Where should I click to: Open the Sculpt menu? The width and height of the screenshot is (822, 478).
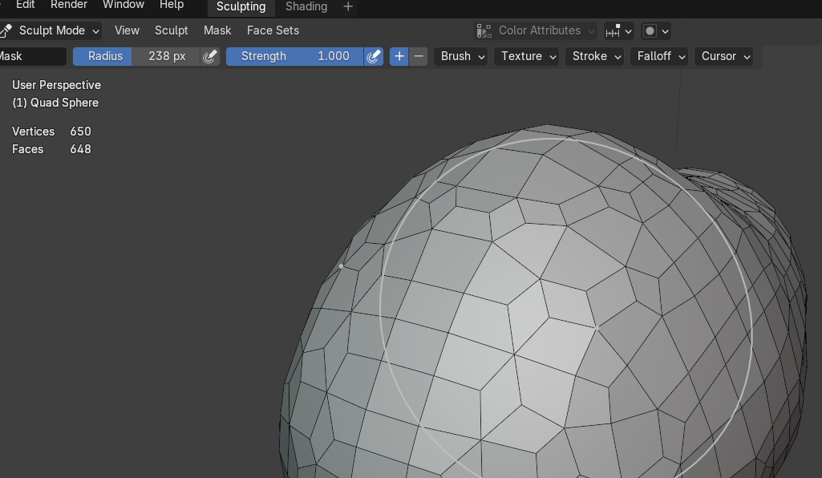coord(171,30)
